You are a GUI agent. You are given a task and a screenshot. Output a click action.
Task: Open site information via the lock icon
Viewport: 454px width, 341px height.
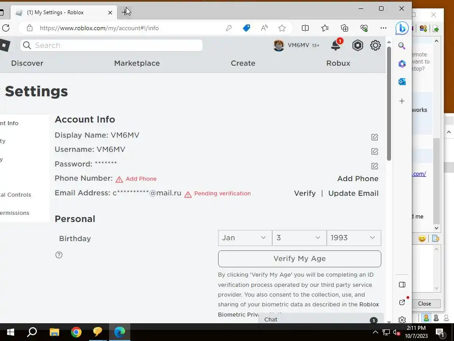click(30, 28)
